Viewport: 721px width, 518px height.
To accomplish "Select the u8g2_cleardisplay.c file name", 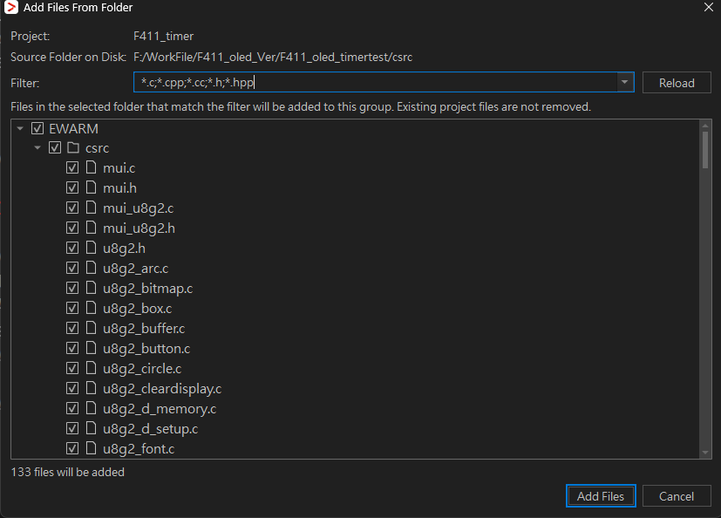I will [x=162, y=389].
